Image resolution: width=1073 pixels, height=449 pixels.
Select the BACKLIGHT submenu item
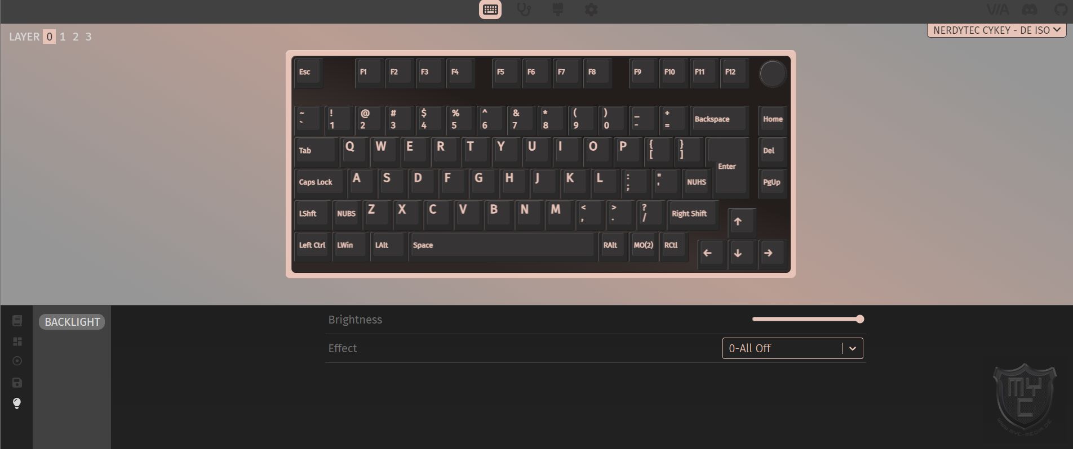pyautogui.click(x=72, y=322)
